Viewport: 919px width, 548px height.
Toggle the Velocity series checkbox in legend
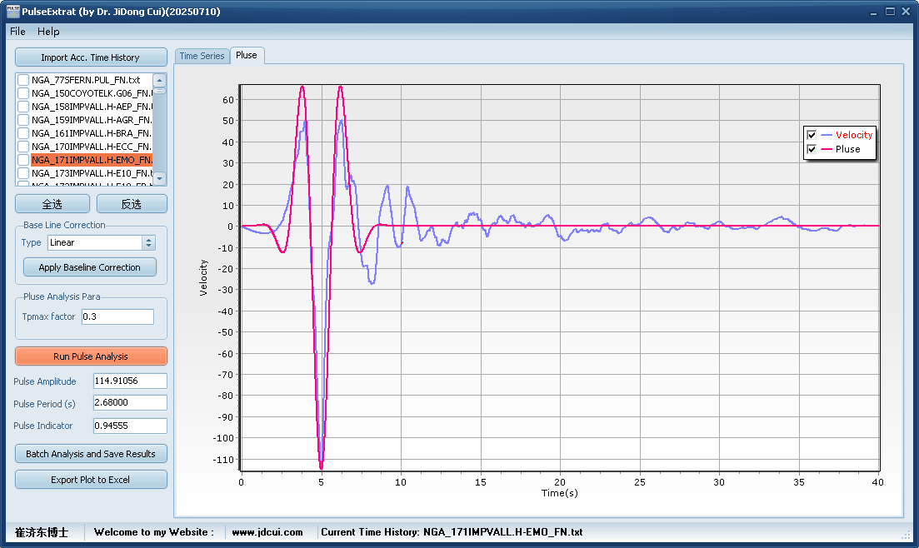coord(812,135)
